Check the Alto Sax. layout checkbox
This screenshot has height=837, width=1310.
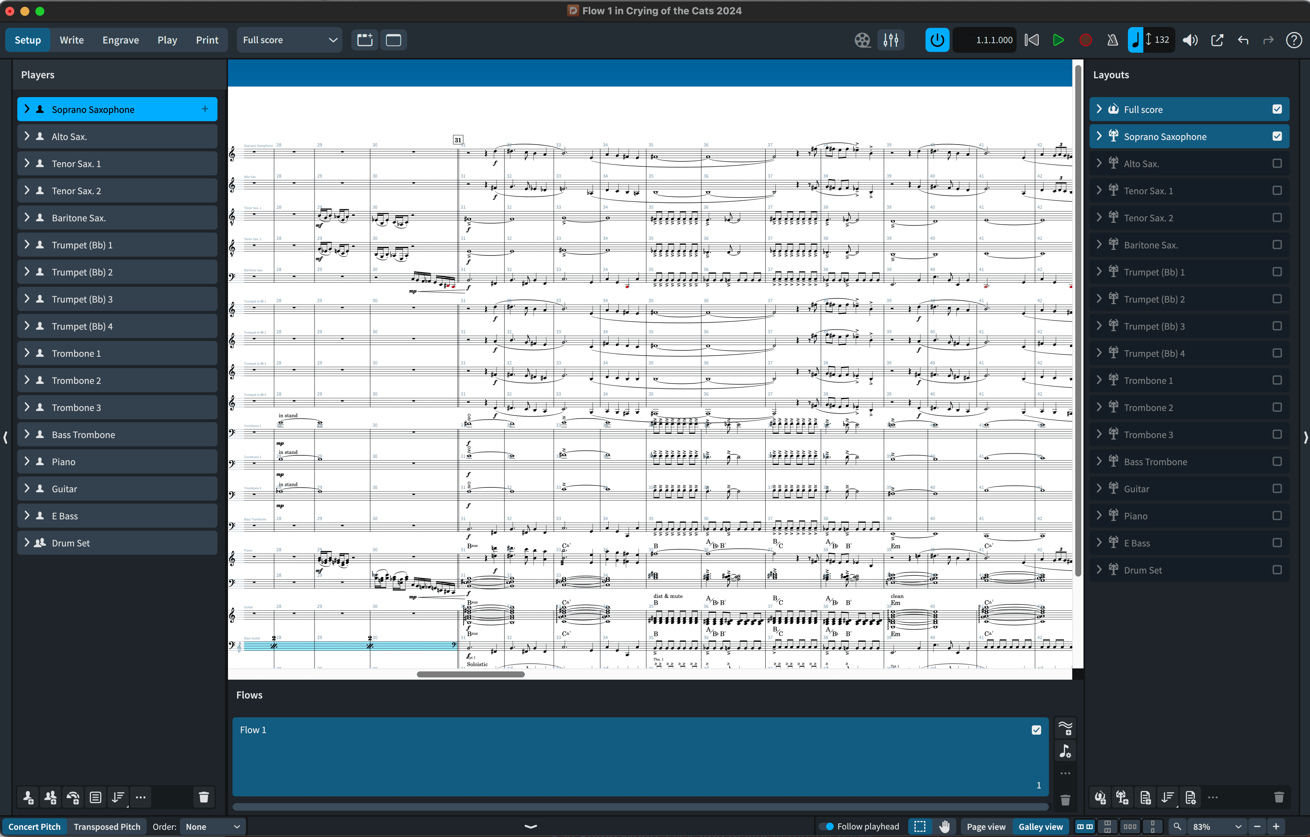coord(1277,163)
